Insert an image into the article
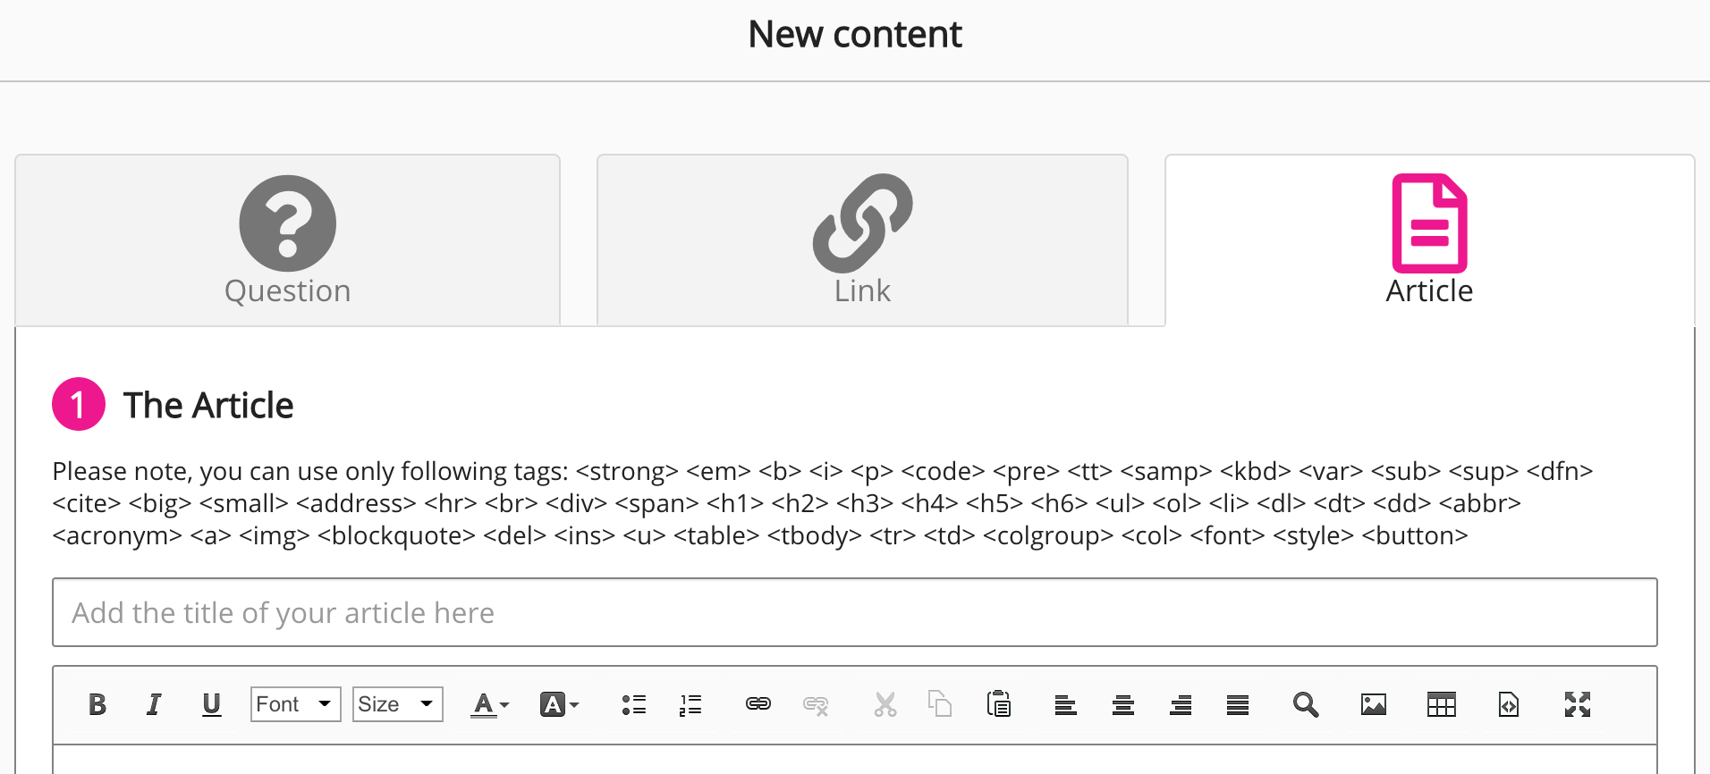Image resolution: width=1710 pixels, height=774 pixels. [1373, 704]
